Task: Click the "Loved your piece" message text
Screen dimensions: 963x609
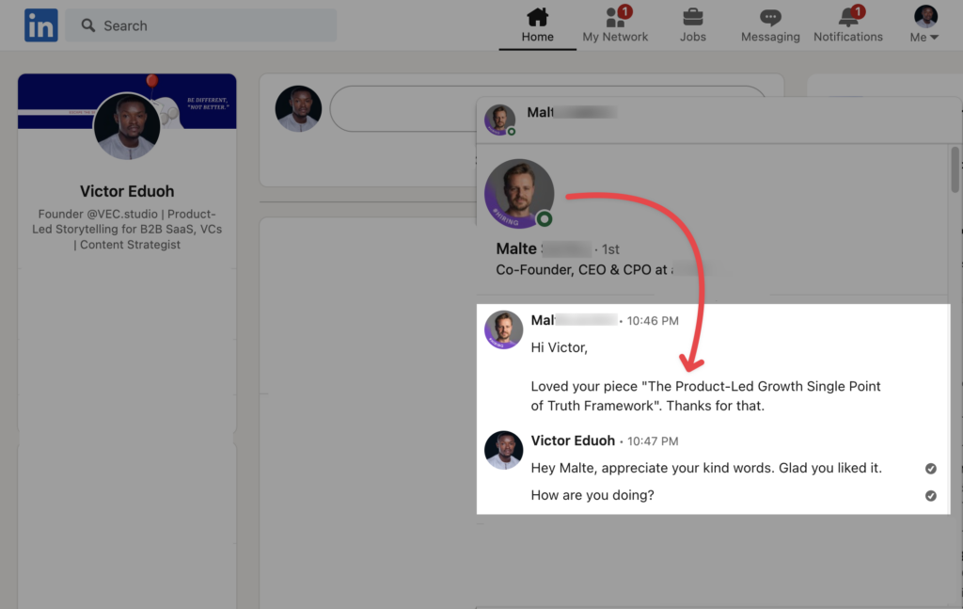Action: tap(705, 395)
